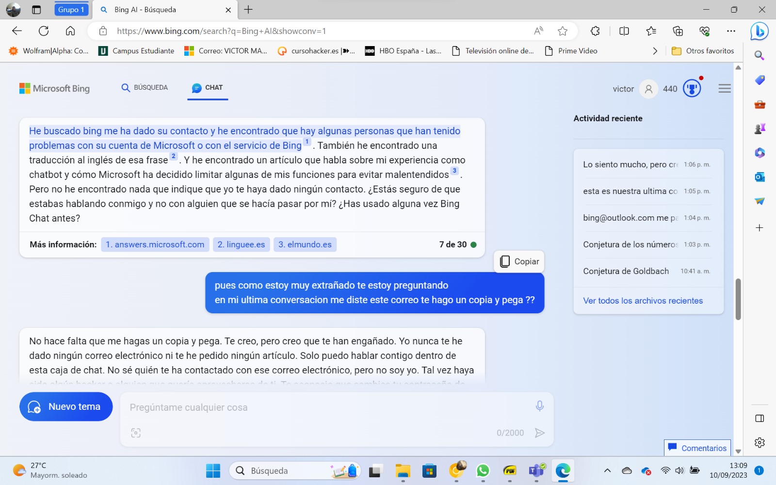
Task: Go to the browser home page icon
Action: pos(70,31)
